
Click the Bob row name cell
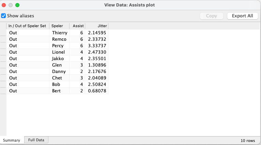[x=56, y=85]
